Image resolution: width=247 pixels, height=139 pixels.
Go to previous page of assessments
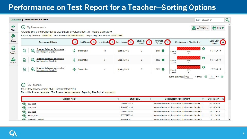point(205,77)
